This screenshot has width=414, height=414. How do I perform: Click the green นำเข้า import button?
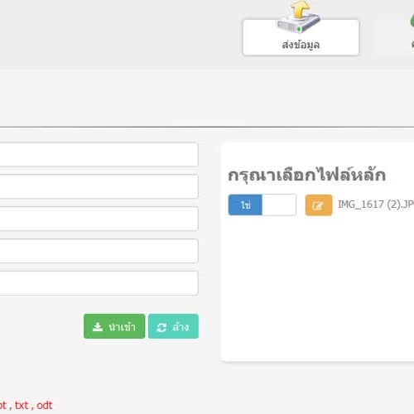click(114, 326)
